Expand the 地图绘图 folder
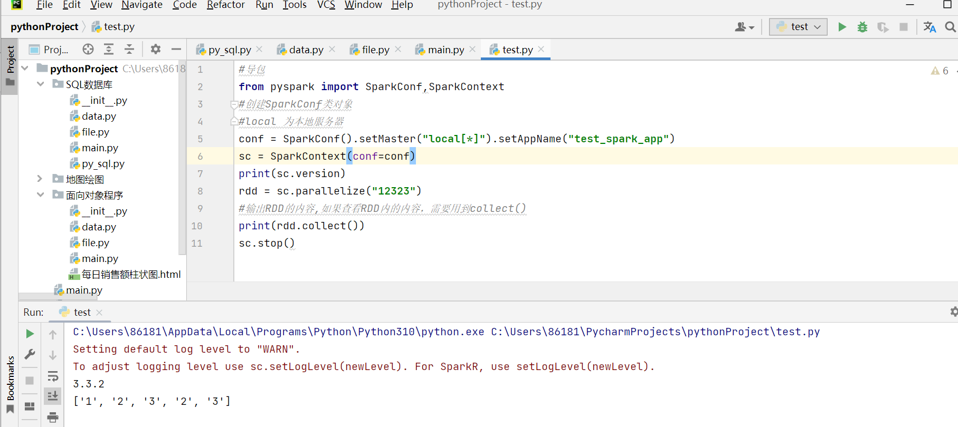958x427 pixels. (x=40, y=179)
